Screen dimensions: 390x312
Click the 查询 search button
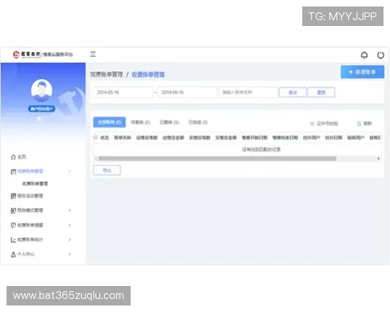(292, 92)
